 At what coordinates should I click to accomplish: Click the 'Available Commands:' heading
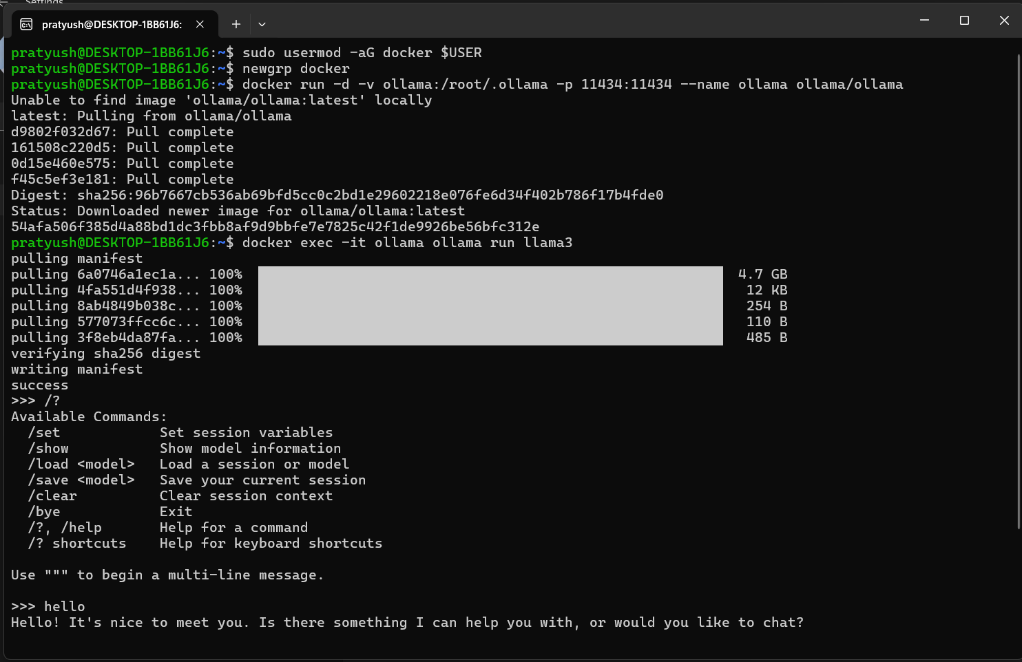coord(89,417)
